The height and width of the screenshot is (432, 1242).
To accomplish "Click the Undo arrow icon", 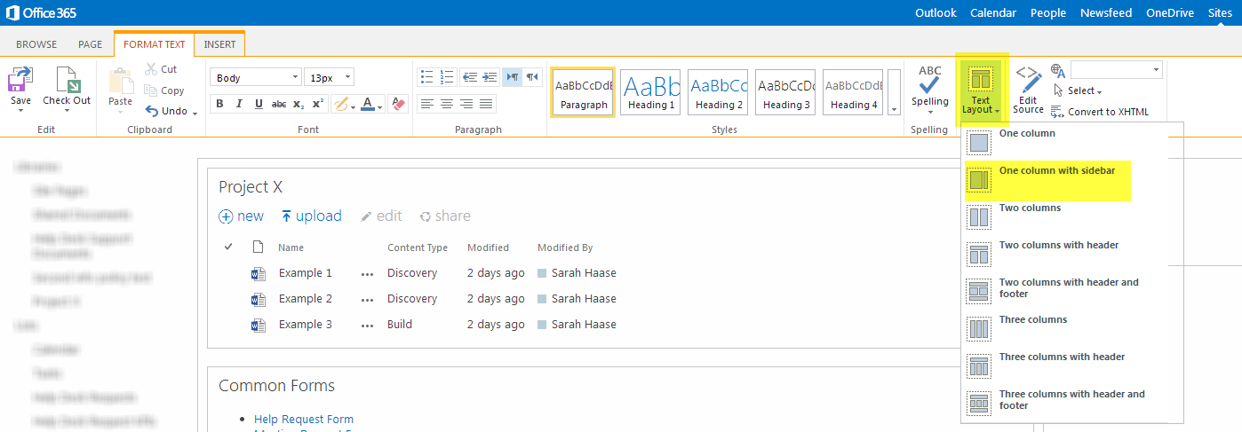I will coord(153,111).
